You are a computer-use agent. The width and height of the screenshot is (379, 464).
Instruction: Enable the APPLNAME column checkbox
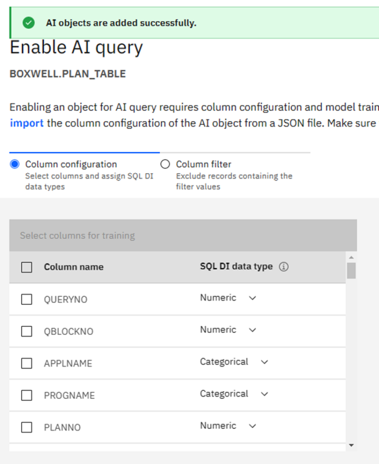(x=27, y=363)
